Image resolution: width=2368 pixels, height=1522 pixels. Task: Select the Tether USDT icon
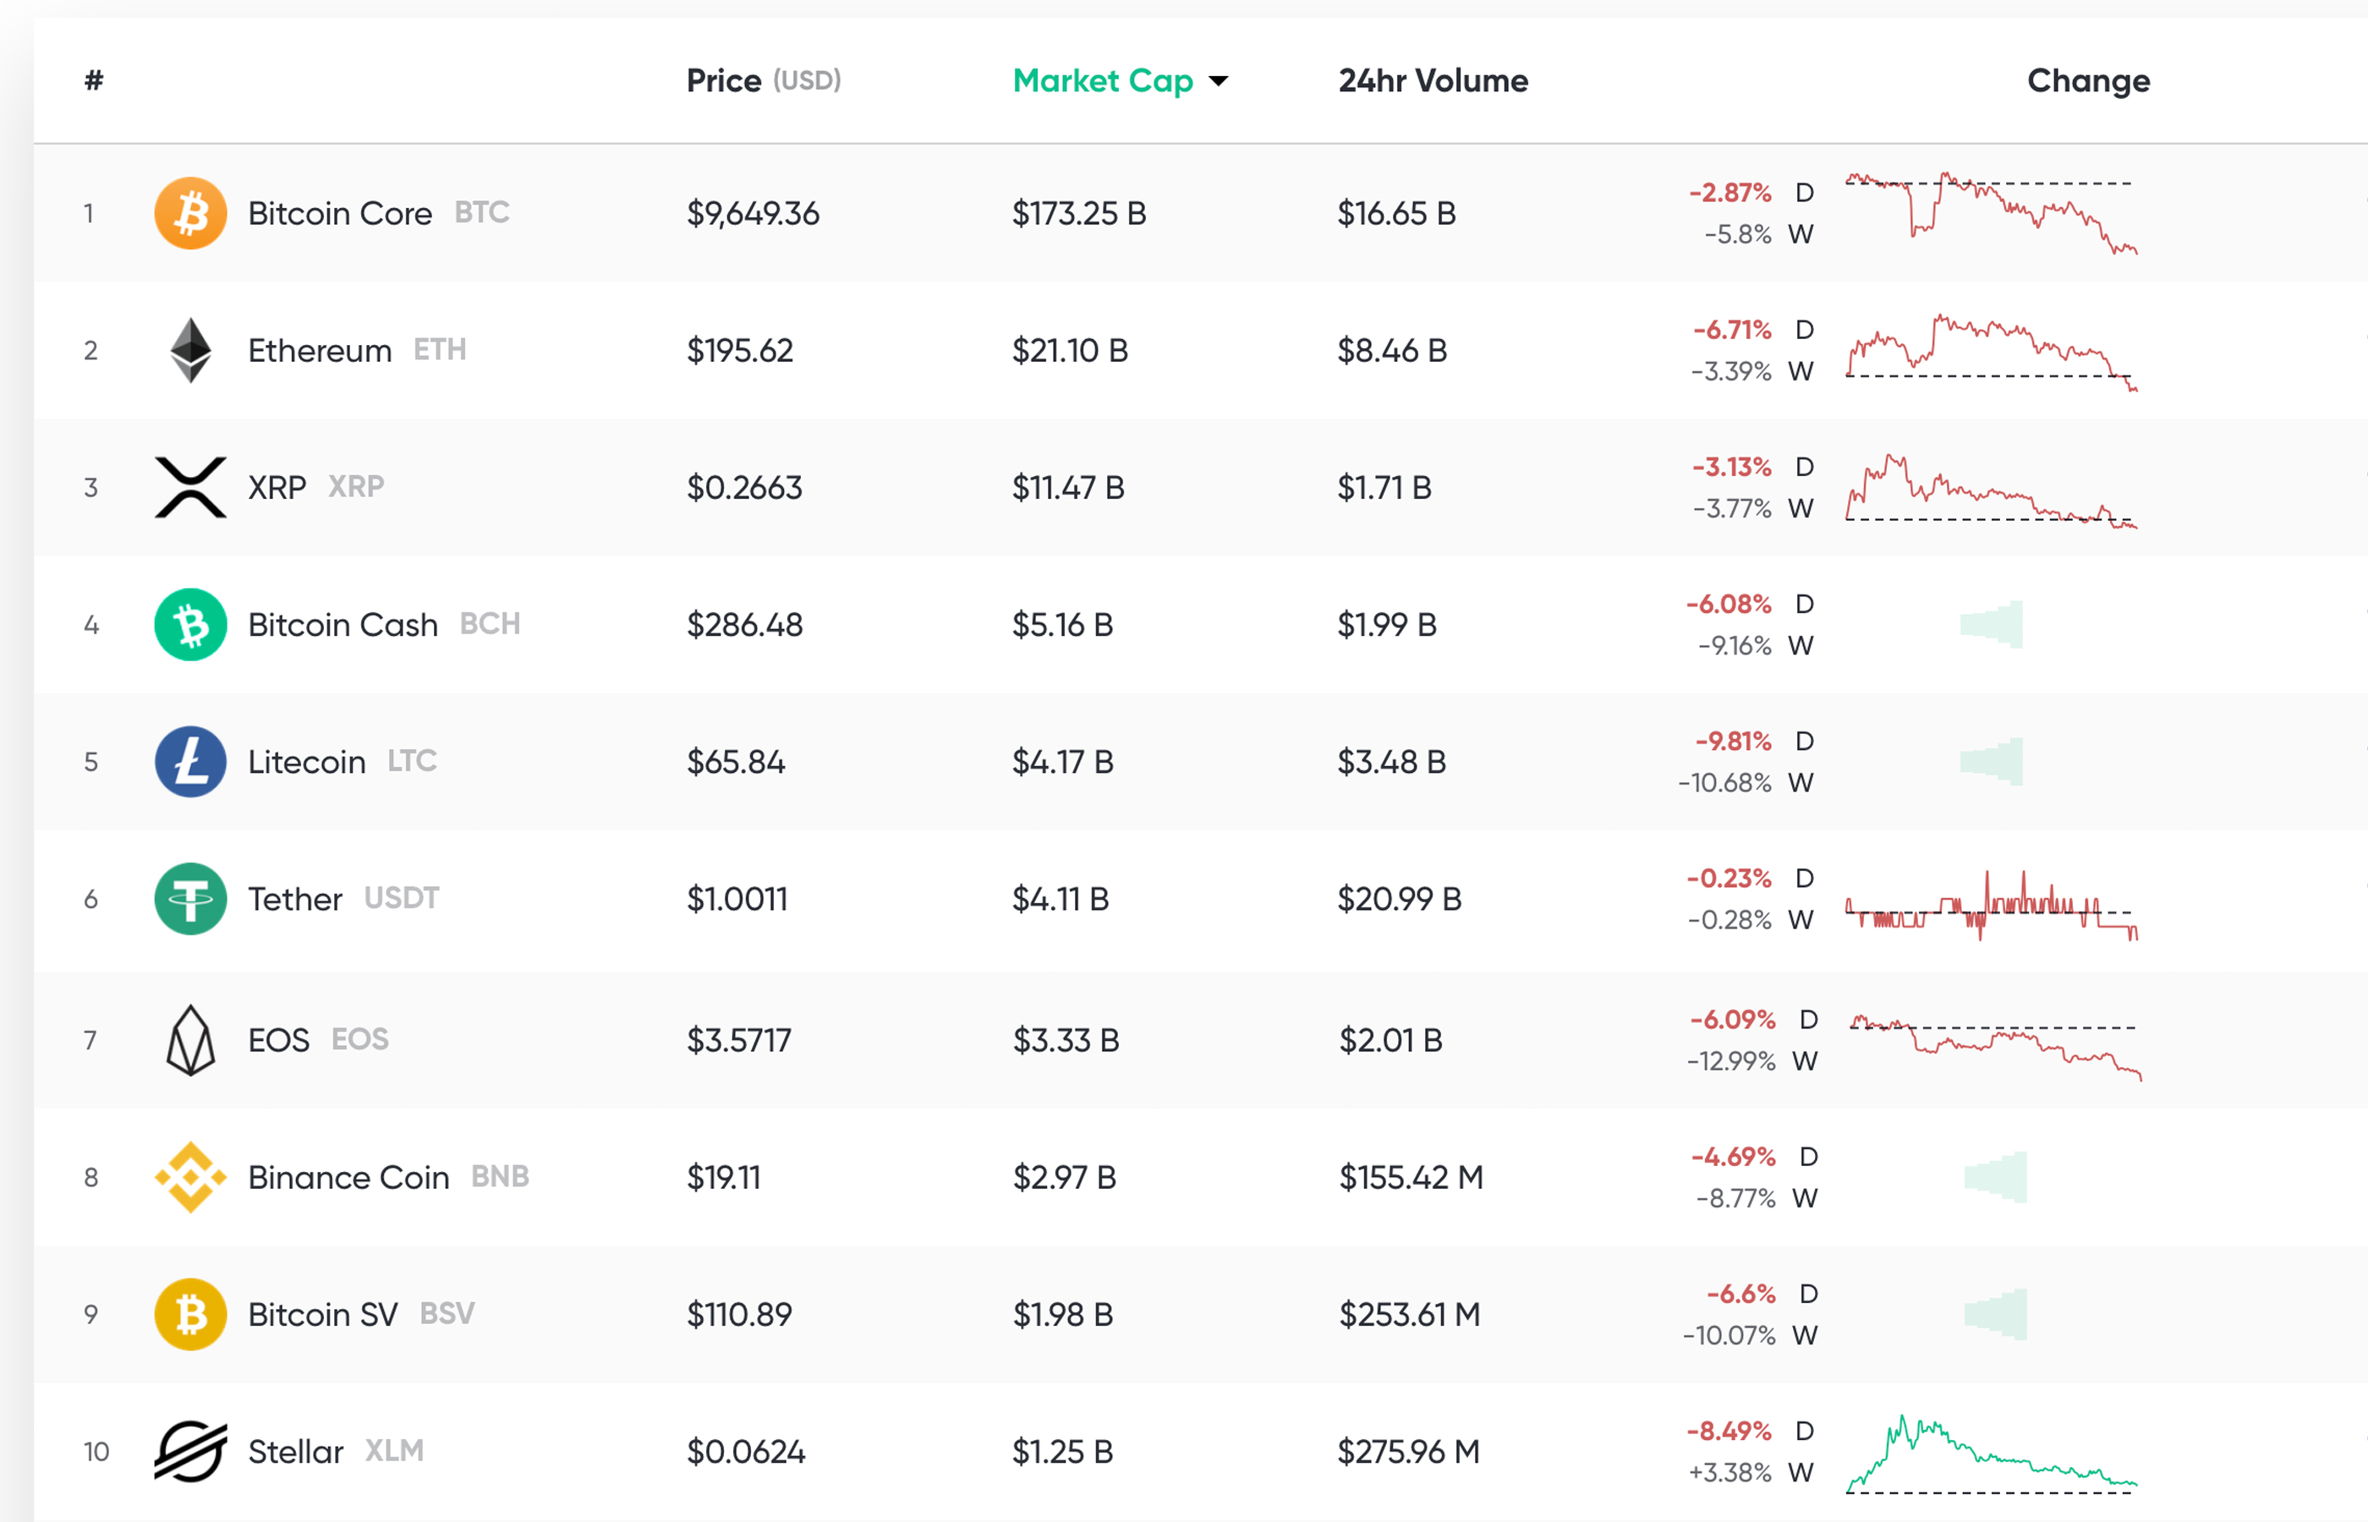(189, 898)
